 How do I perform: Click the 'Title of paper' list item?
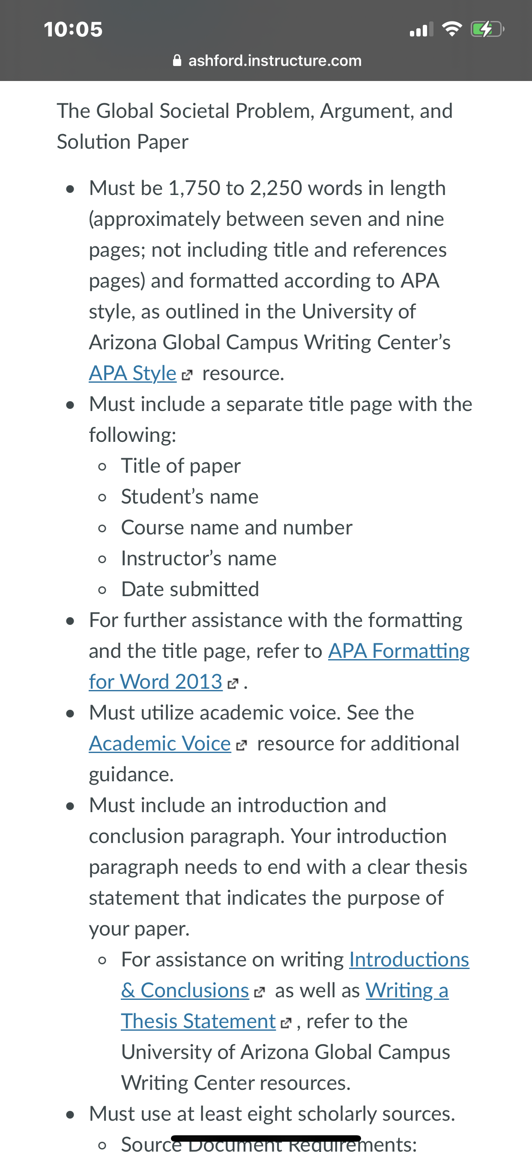(x=181, y=465)
